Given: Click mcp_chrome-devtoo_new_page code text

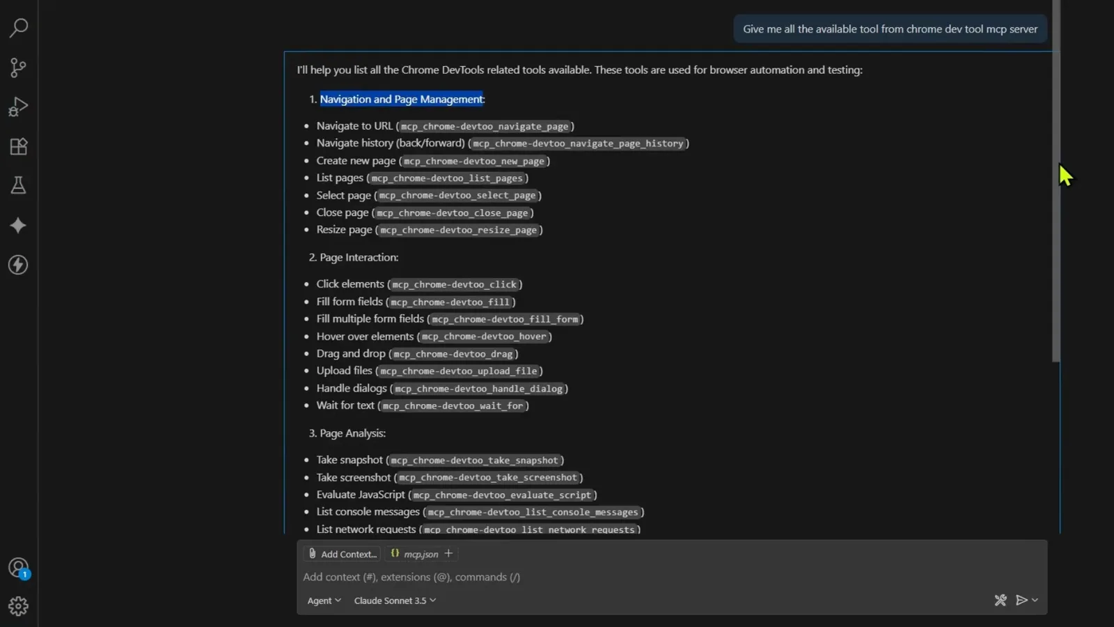Looking at the screenshot, I should click(474, 161).
